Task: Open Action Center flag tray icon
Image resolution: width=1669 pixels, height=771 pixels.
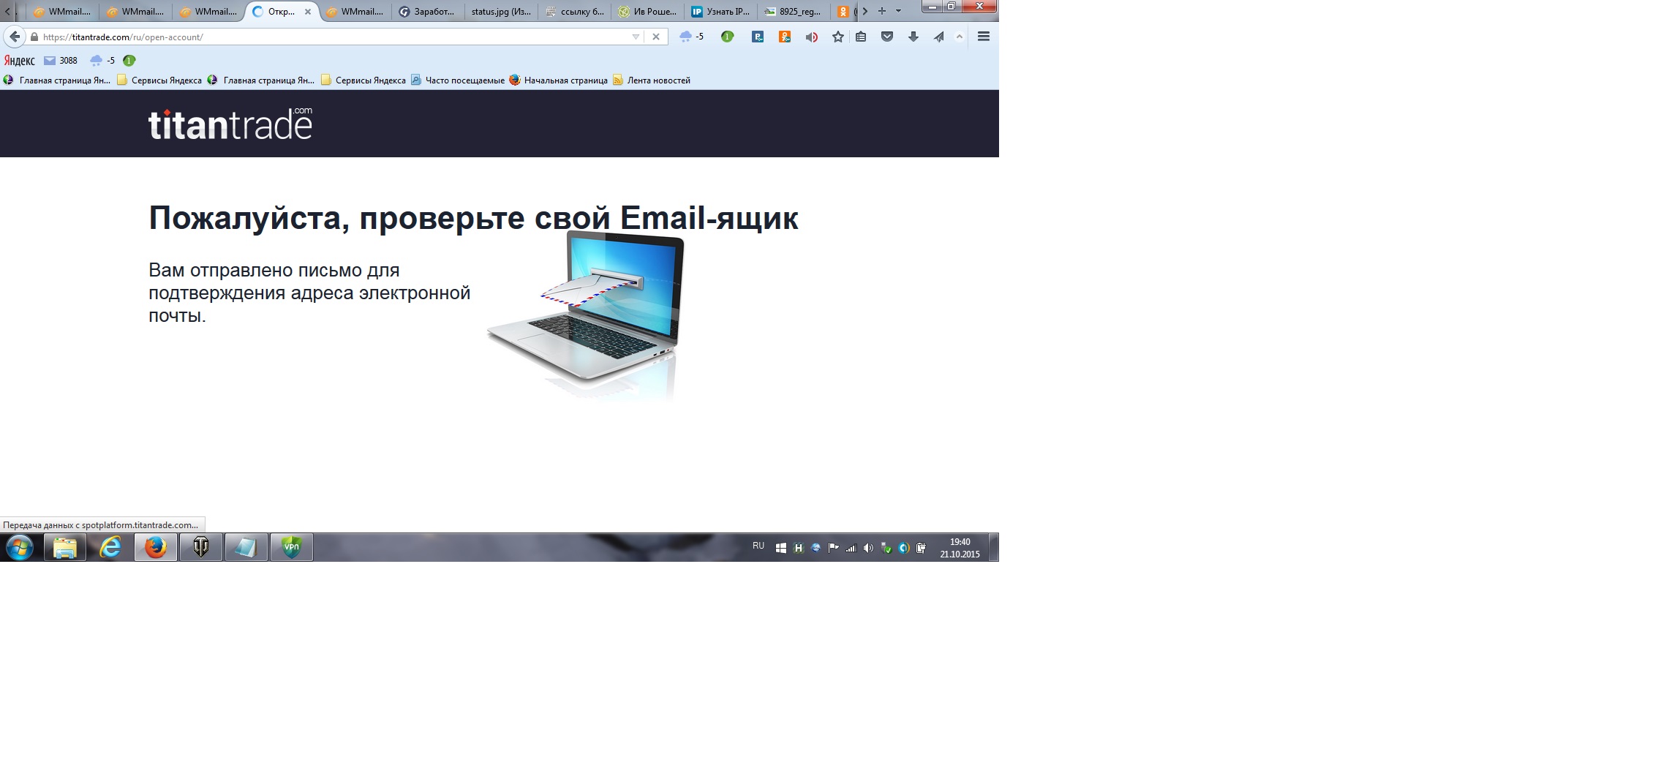Action: (x=833, y=548)
